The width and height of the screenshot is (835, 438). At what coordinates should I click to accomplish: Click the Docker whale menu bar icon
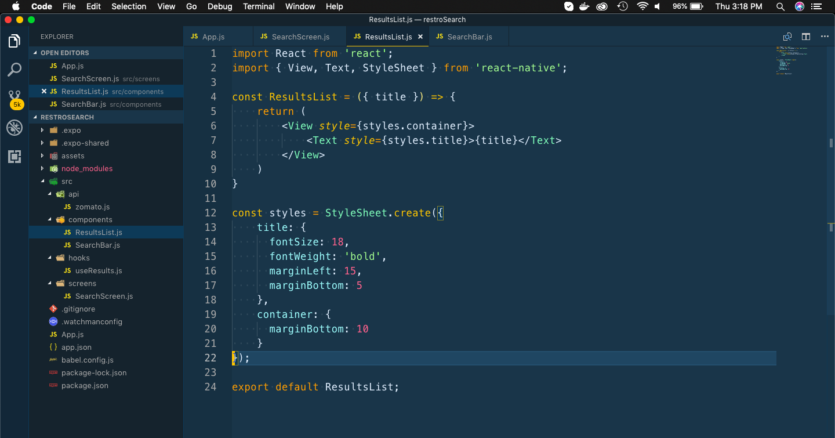click(x=586, y=6)
